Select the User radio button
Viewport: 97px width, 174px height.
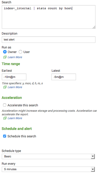tap(20, 52)
